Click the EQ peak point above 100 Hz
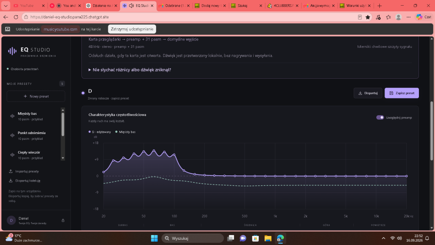 (x=174, y=154)
